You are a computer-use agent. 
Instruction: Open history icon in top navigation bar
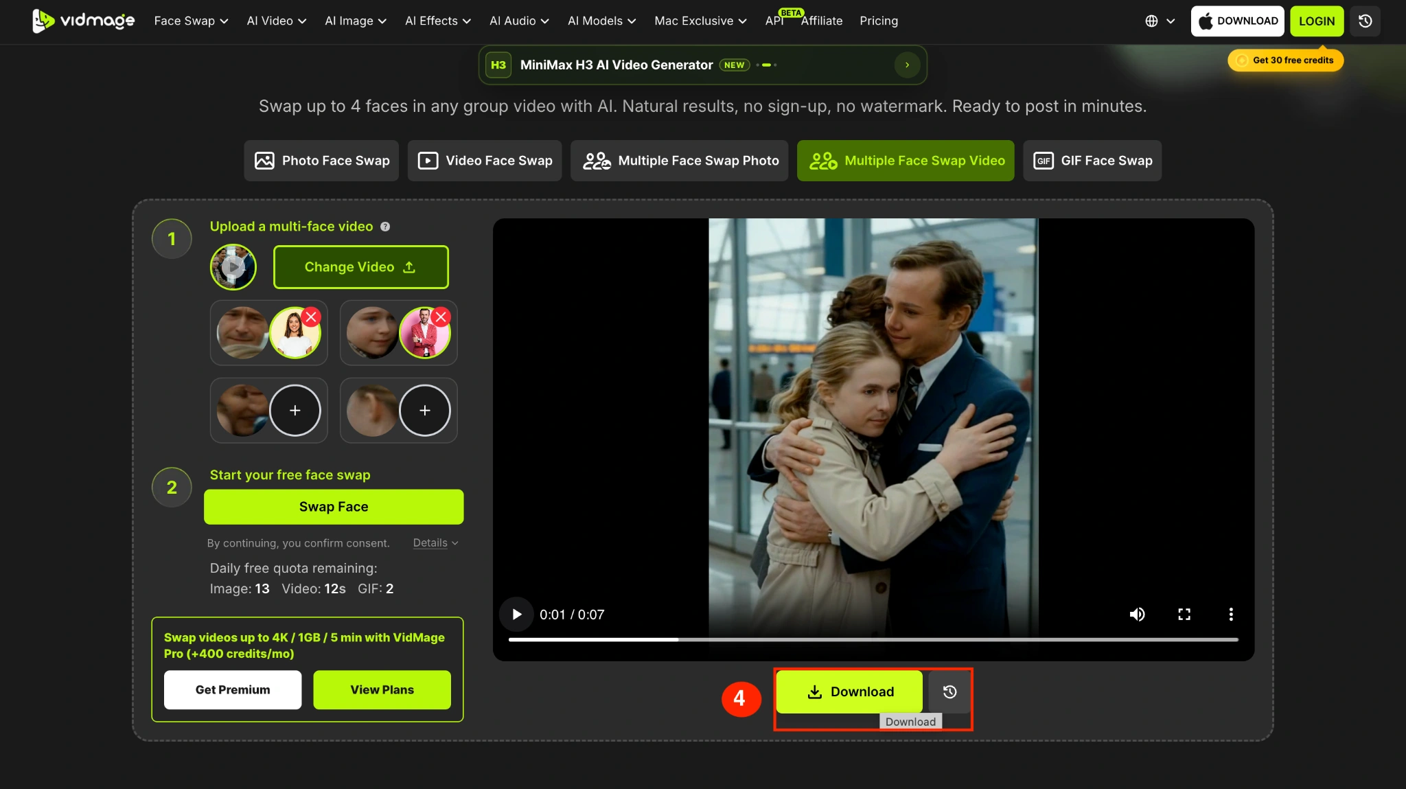(1365, 21)
